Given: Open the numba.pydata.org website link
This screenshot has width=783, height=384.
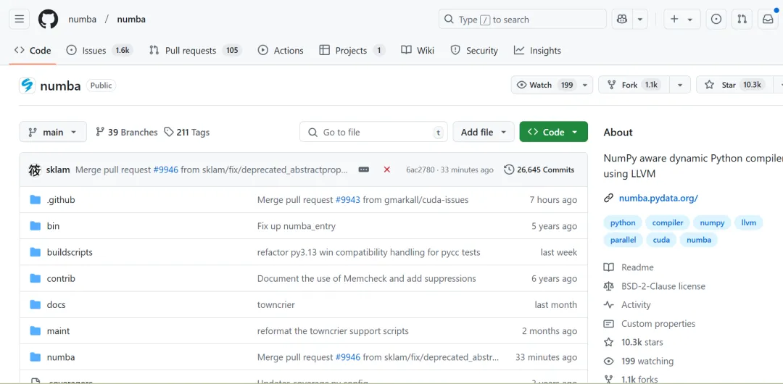Looking at the screenshot, I should point(658,199).
